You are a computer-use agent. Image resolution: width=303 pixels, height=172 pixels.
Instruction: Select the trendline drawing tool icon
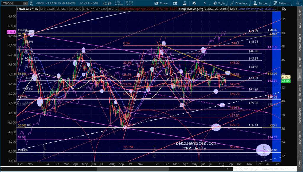click(x=257, y=169)
